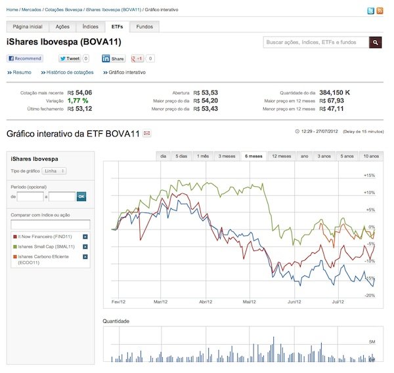Select the 10 anos chart range
The height and width of the screenshot is (373, 394).
pos(371,156)
